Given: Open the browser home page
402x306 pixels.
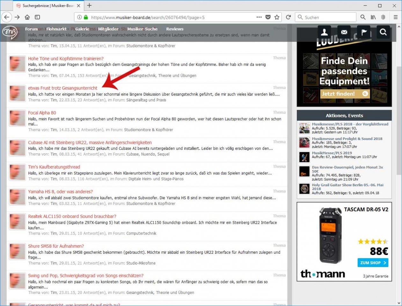Looking at the screenshot, I should [27, 17].
